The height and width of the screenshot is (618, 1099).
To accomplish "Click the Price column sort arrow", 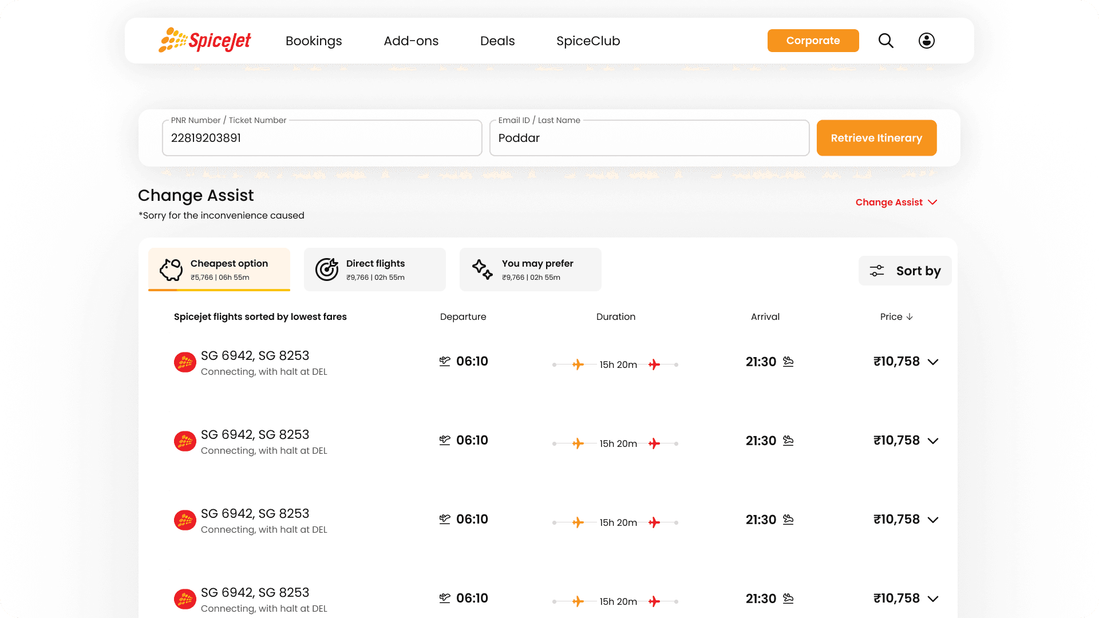I will pyautogui.click(x=910, y=317).
